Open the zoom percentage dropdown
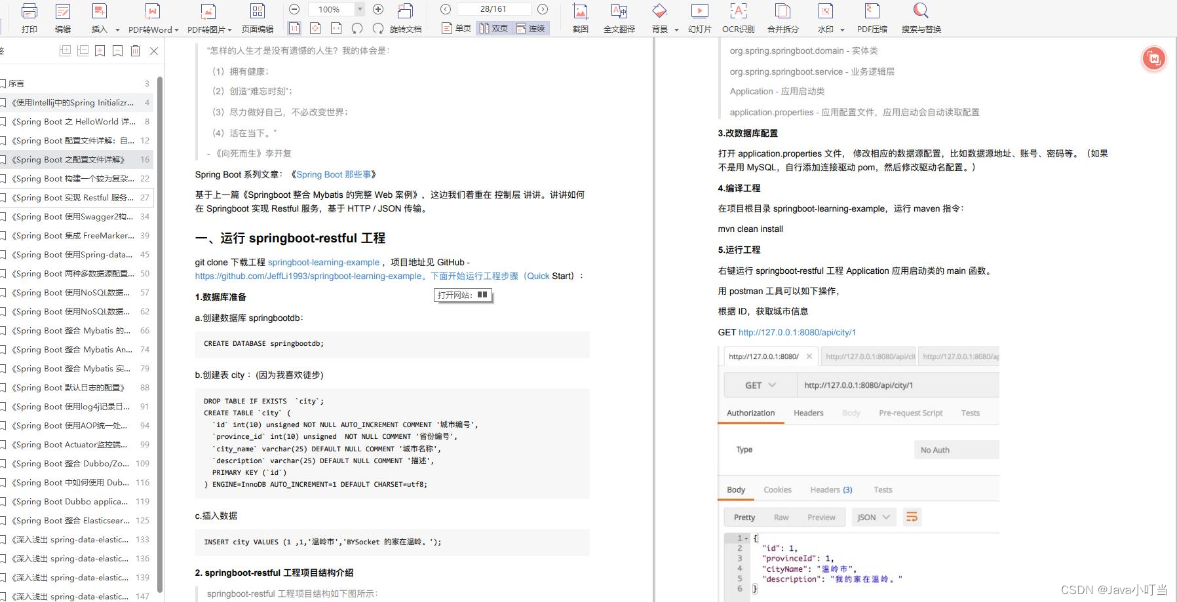The width and height of the screenshot is (1177, 602). [360, 9]
